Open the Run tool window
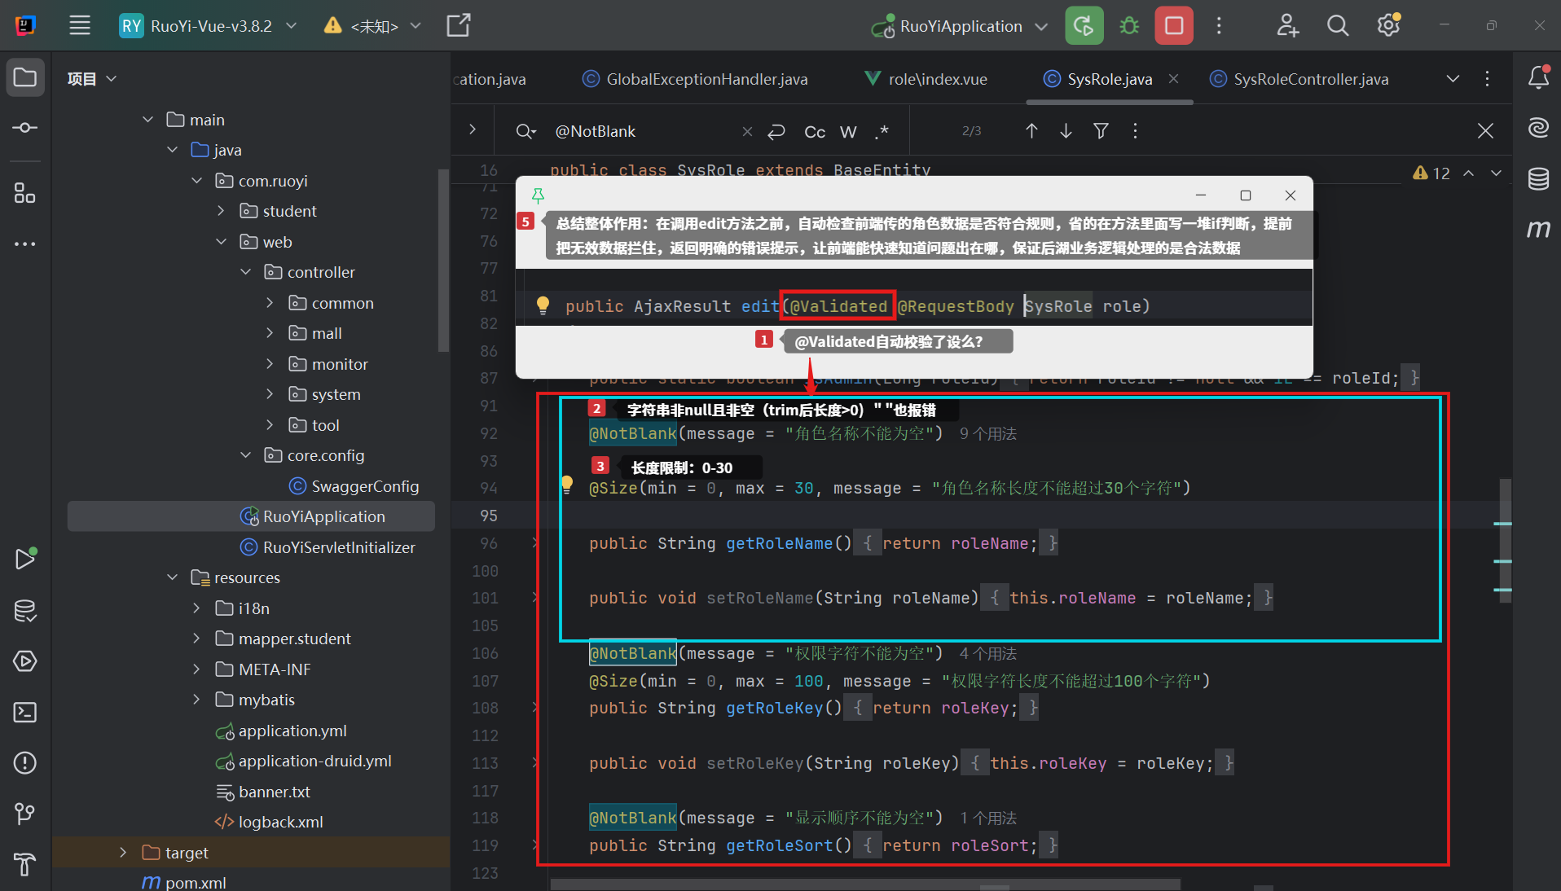 pyautogui.click(x=25, y=559)
